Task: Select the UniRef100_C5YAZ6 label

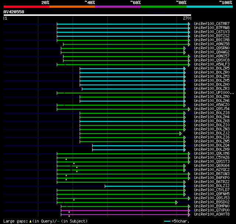Action: tap(212, 158)
